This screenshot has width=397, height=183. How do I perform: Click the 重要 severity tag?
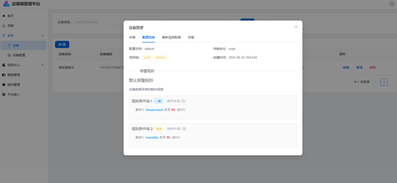click(x=159, y=129)
